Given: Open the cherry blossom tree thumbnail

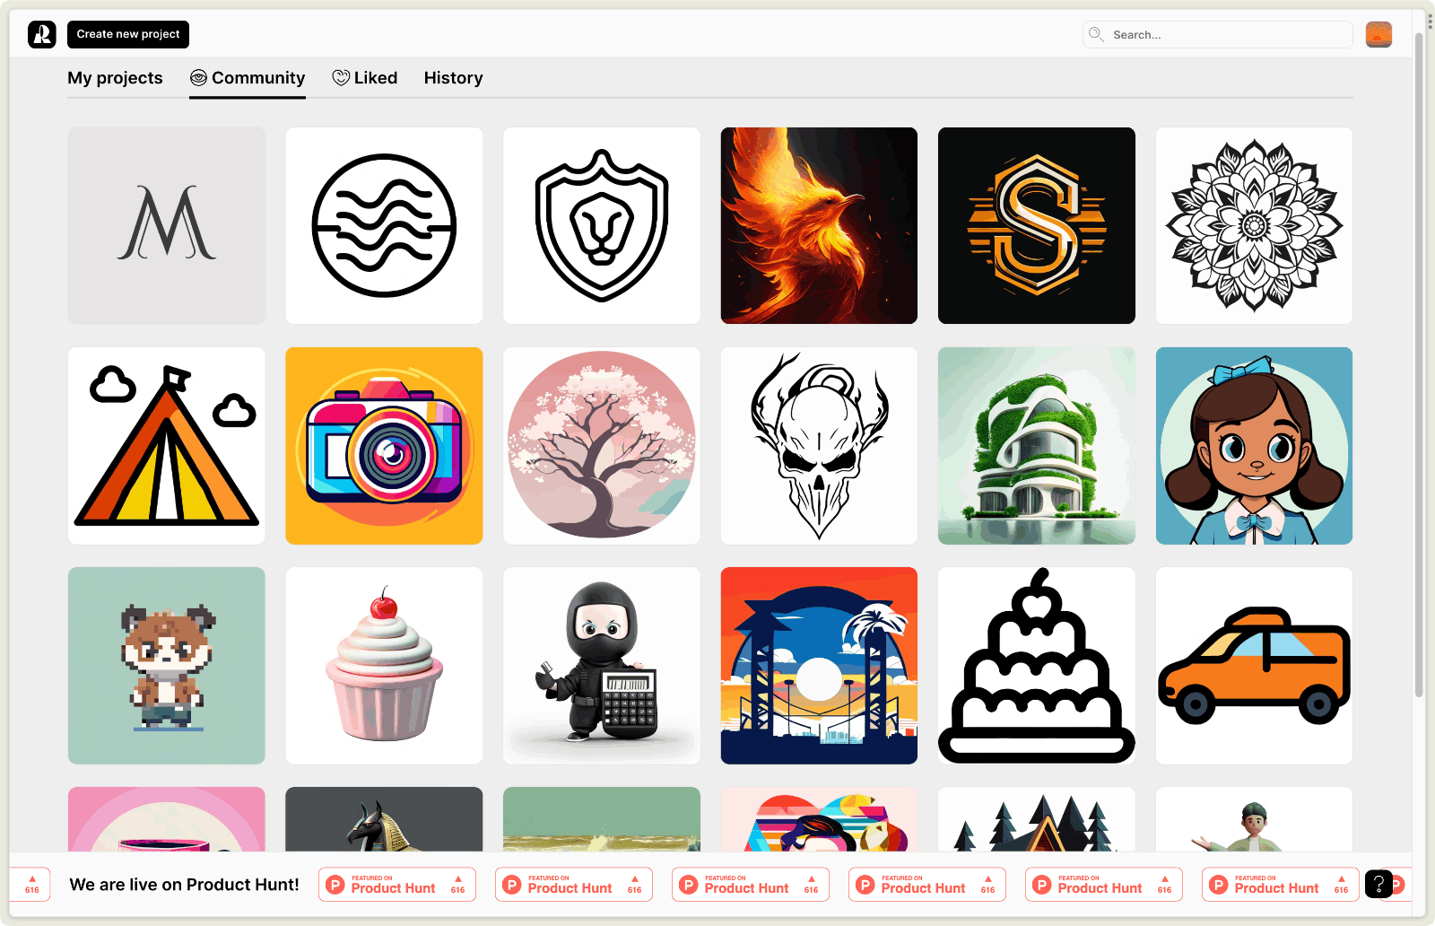Looking at the screenshot, I should (602, 446).
